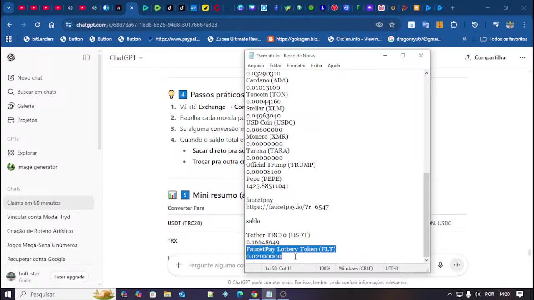534x300 pixels.
Task: Open the Criação de Roteiro Artístico chat
Action: coord(40,231)
